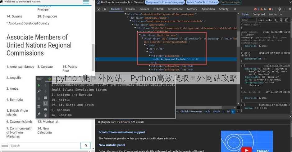Image resolution: width=292 pixels, height=152 pixels.
Task: Click the trash clear-all icon in PyCharm run panel
Action: 45,115
